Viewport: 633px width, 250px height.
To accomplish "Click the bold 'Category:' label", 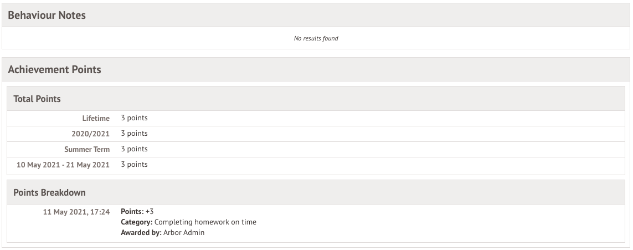I will (x=137, y=222).
